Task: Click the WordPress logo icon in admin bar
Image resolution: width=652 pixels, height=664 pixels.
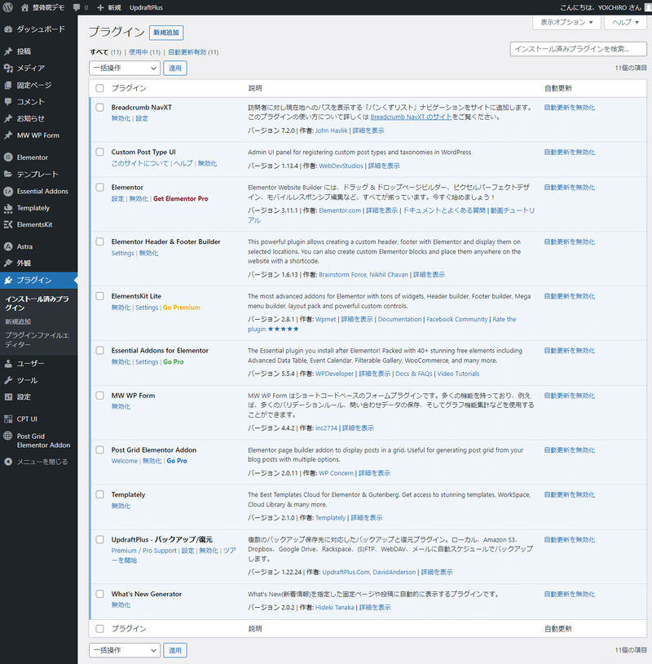Action: pos(7,7)
